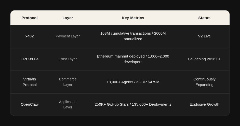This screenshot has width=240, height=126.
Task: Click the Protocol column header
Action: coord(30,18)
